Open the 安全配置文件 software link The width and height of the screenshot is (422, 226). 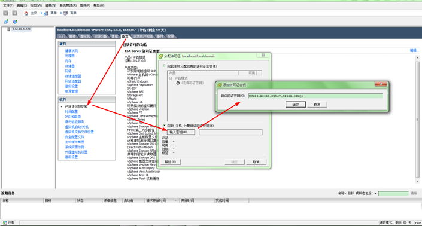click(x=74, y=137)
